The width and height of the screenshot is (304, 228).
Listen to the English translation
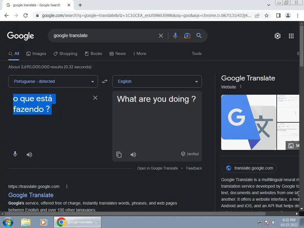[x=133, y=154]
